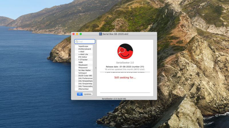Click the document icon in title bar
Viewport: 229px width, 128px height.
click(x=100, y=34)
